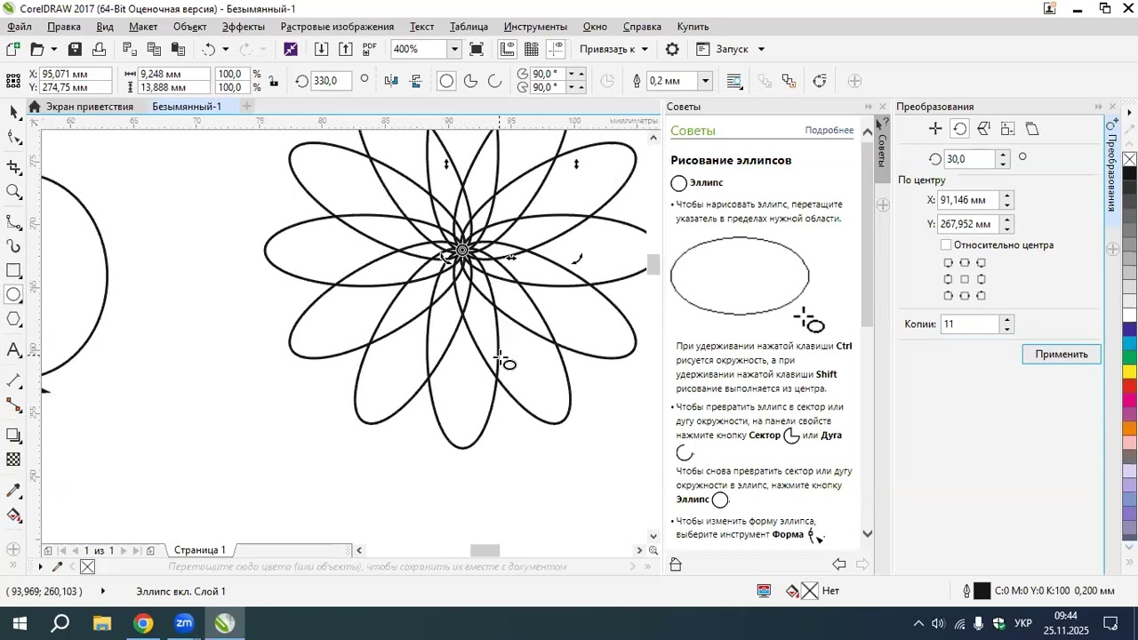
Task: Select the Rectangle tool
Action: pyautogui.click(x=13, y=270)
